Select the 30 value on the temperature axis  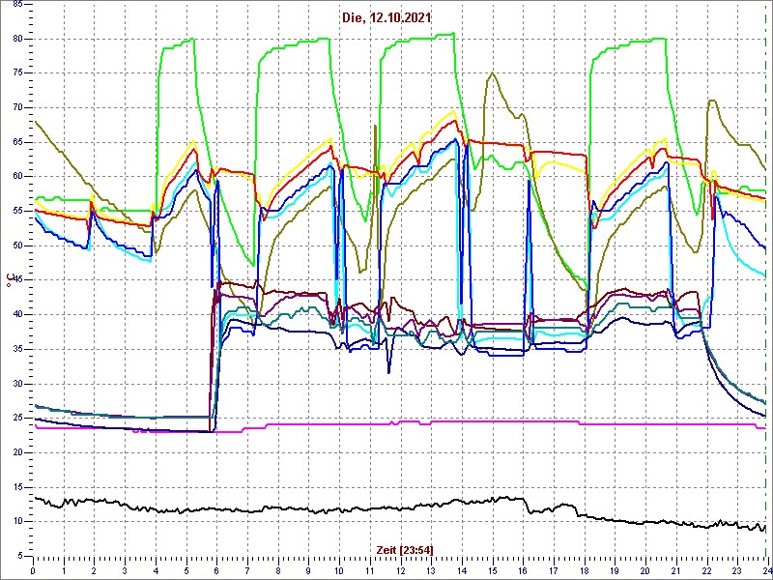coord(18,384)
